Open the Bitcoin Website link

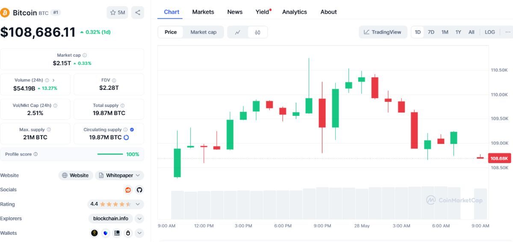point(76,175)
